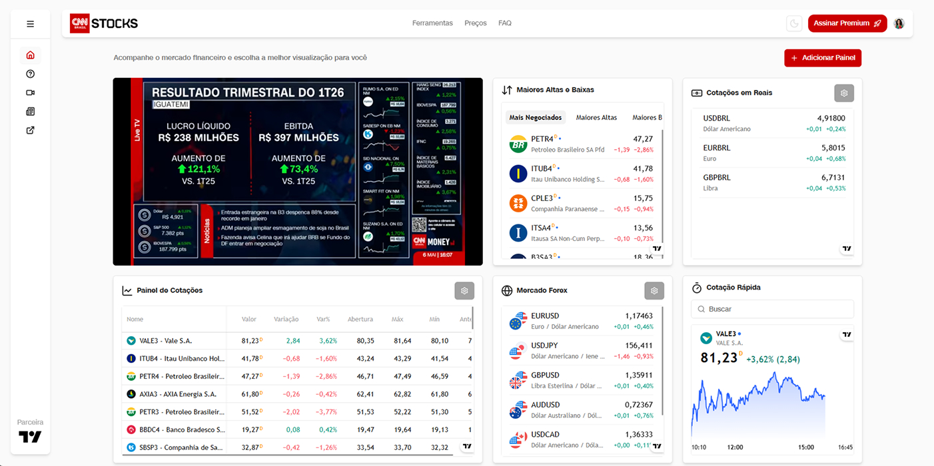934x466 pixels.
Task: Click TradingView logo in Cotações em Reais panel
Action: point(846,248)
